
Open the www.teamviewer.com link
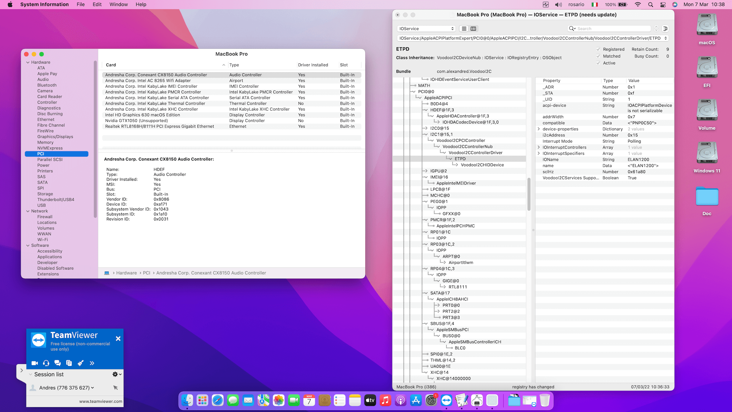[x=101, y=401]
